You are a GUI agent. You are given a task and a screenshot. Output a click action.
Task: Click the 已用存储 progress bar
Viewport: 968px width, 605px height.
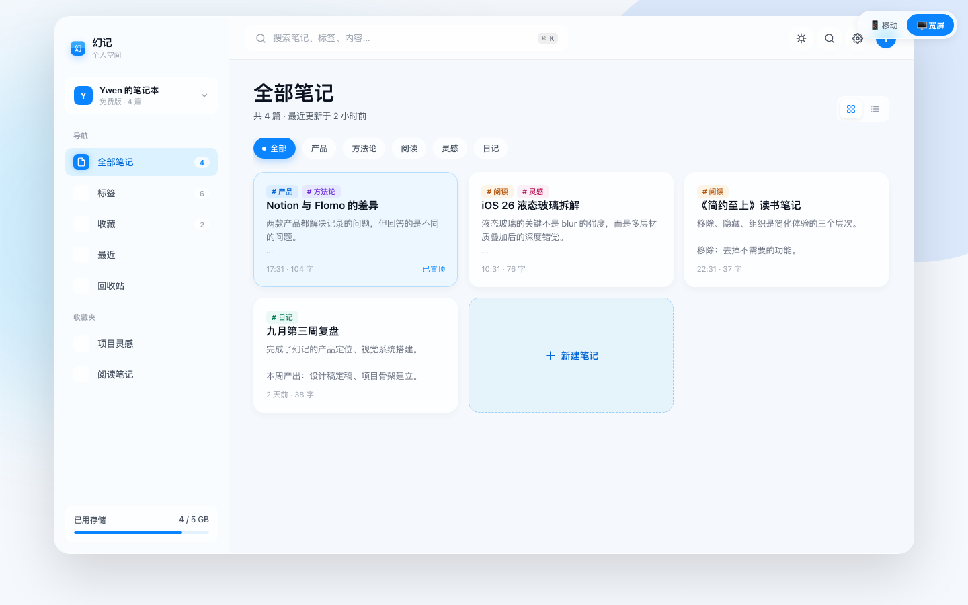141,532
